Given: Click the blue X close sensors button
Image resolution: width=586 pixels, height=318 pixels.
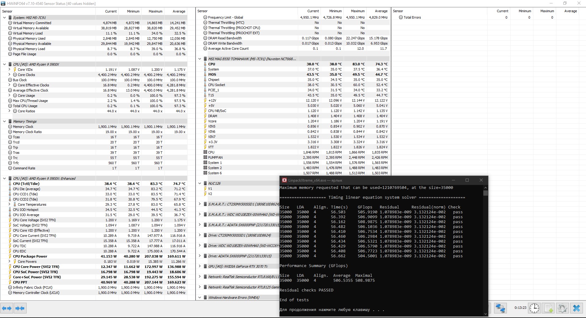Looking at the screenshot, I should [576, 308].
